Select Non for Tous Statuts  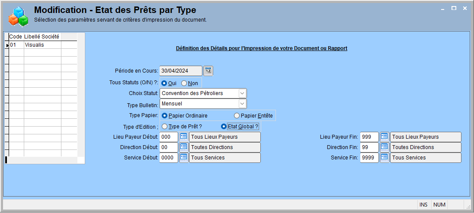pyautogui.click(x=187, y=83)
